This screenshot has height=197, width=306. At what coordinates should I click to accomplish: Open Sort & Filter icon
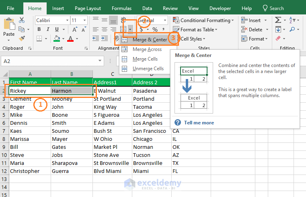click(x=292, y=20)
